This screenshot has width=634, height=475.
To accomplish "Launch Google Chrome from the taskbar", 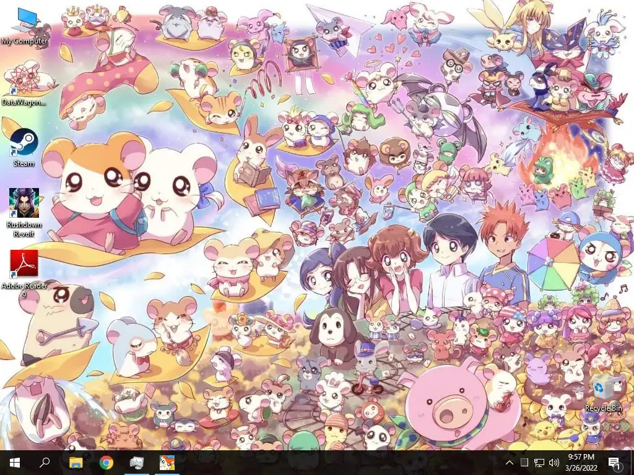I will coord(106,463).
